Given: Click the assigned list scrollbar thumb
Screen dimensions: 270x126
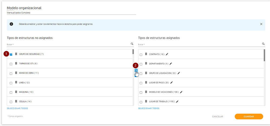Looking at the screenshot, I should click(264, 55).
